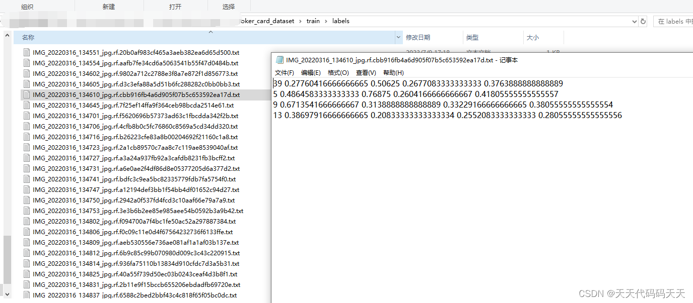Click the document icon next to IMG_20220316_134837

pos(26,295)
